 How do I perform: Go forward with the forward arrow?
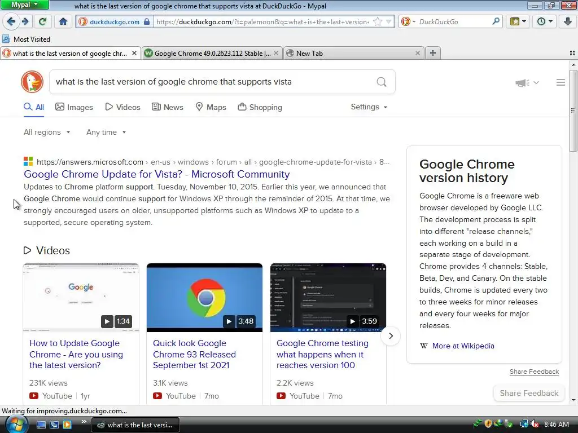(x=25, y=22)
